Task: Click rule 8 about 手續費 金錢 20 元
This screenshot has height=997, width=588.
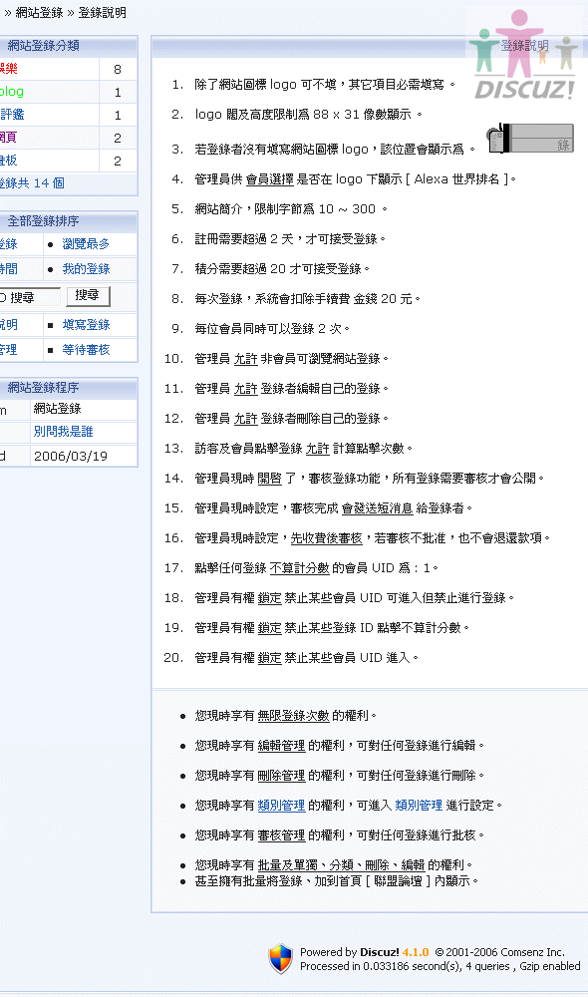Action: pyautogui.click(x=308, y=299)
